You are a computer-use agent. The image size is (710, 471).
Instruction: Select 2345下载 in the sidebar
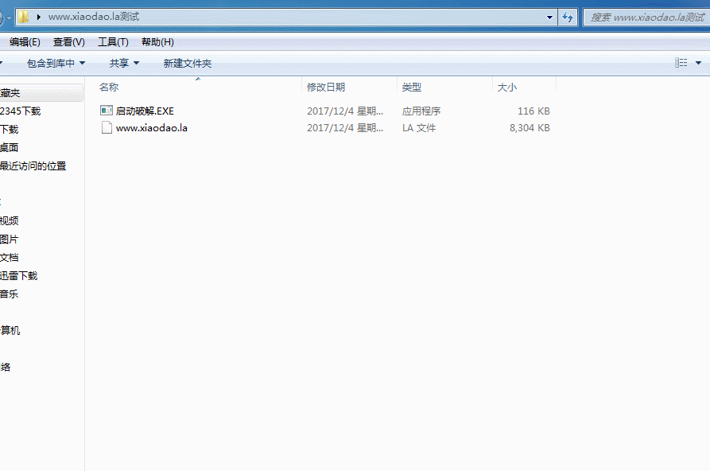pos(21,111)
